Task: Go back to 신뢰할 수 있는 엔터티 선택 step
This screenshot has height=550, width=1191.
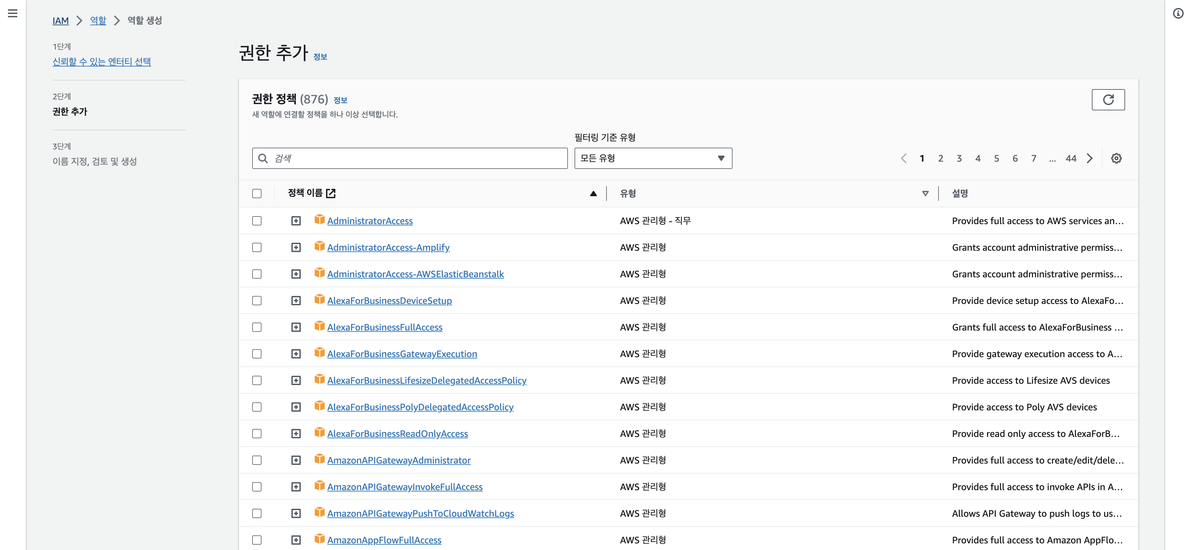Action: pos(102,62)
